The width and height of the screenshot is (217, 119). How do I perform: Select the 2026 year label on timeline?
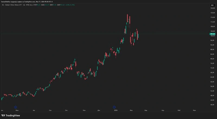point(116,110)
